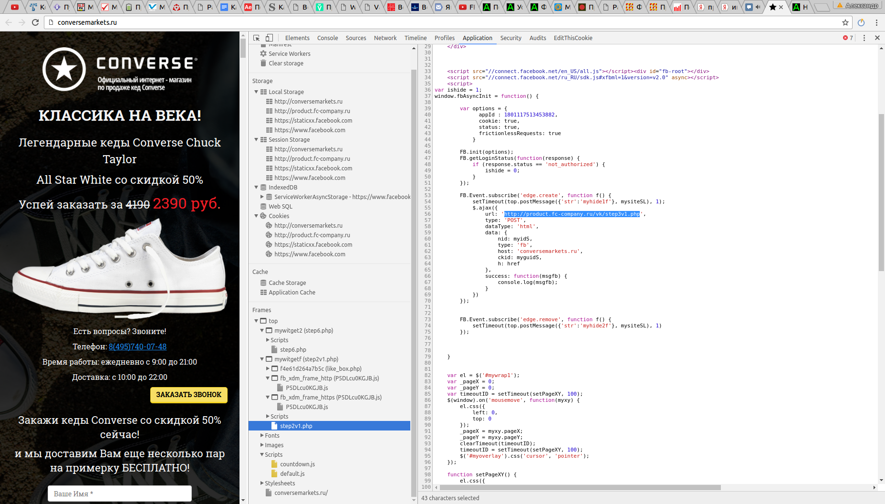Click the new tab button in the tab strip
This screenshot has height=504, width=885.
(822, 7)
